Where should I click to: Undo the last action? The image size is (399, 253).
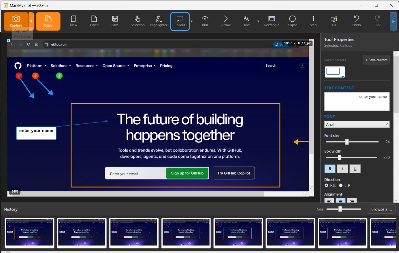tap(357, 21)
